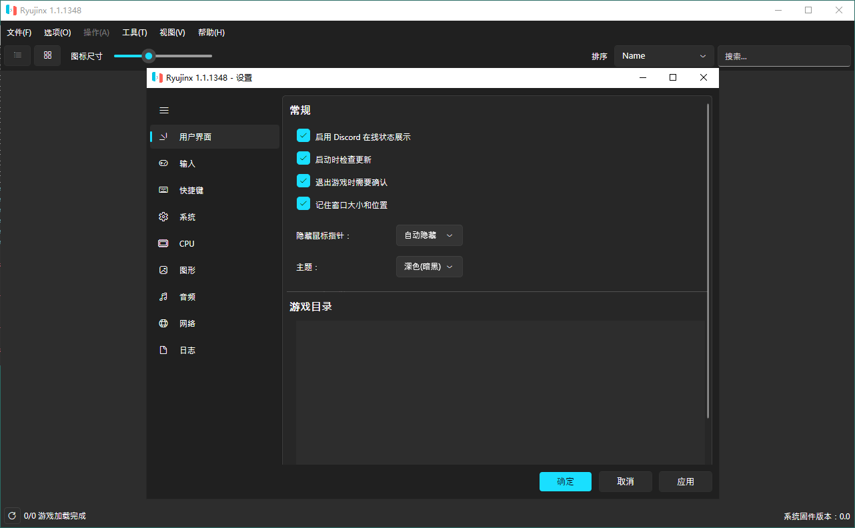Open the 音频 (Audio) settings section
The height and width of the screenshot is (528, 855).
(187, 297)
